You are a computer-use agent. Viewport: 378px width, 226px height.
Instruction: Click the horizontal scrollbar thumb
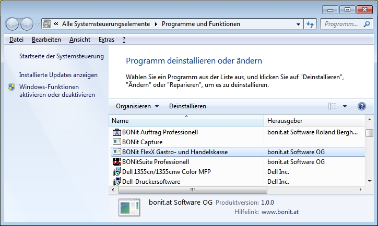point(193,190)
